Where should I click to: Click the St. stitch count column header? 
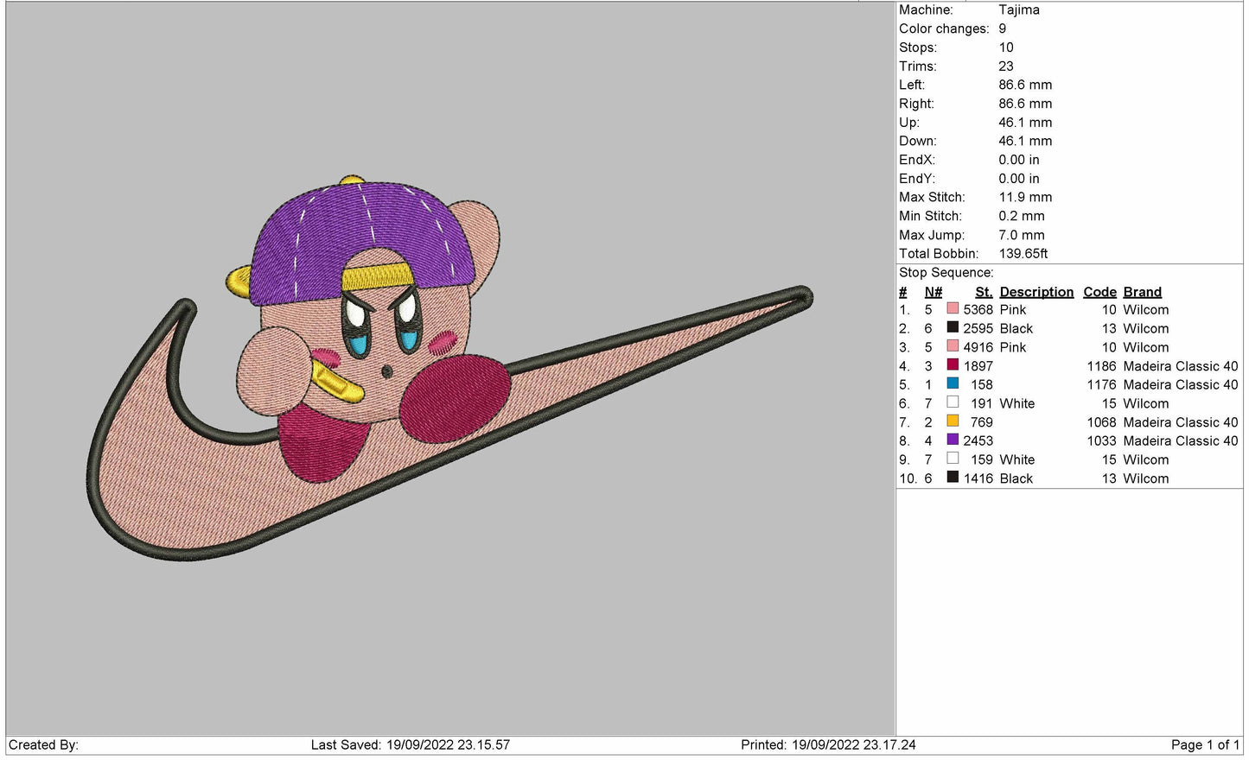point(984,292)
